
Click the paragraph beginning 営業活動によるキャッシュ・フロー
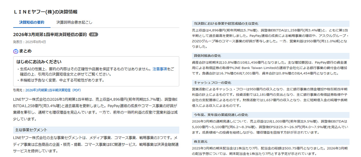(270, 97)
